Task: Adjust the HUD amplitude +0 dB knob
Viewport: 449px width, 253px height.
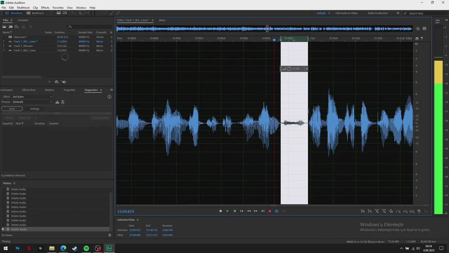Action: 289,69
